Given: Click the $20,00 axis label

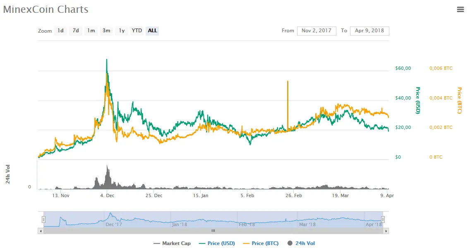Looking at the screenshot, I should pyautogui.click(x=403, y=127).
